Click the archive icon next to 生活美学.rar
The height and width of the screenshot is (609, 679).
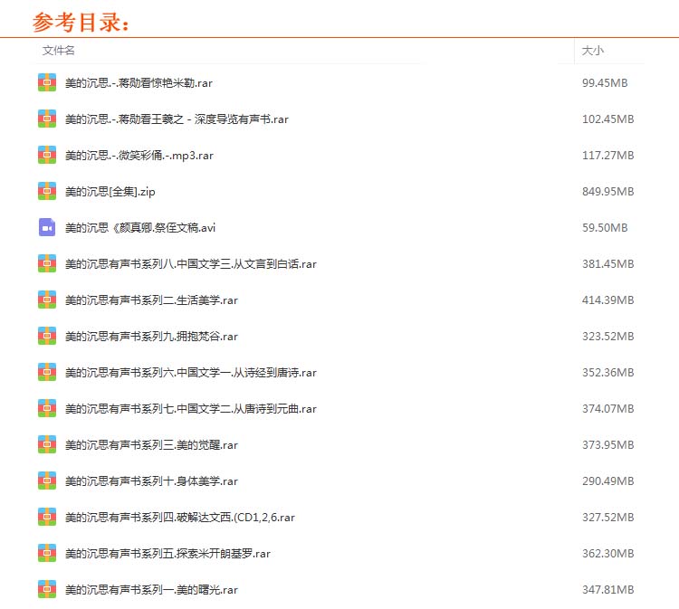tap(47, 300)
